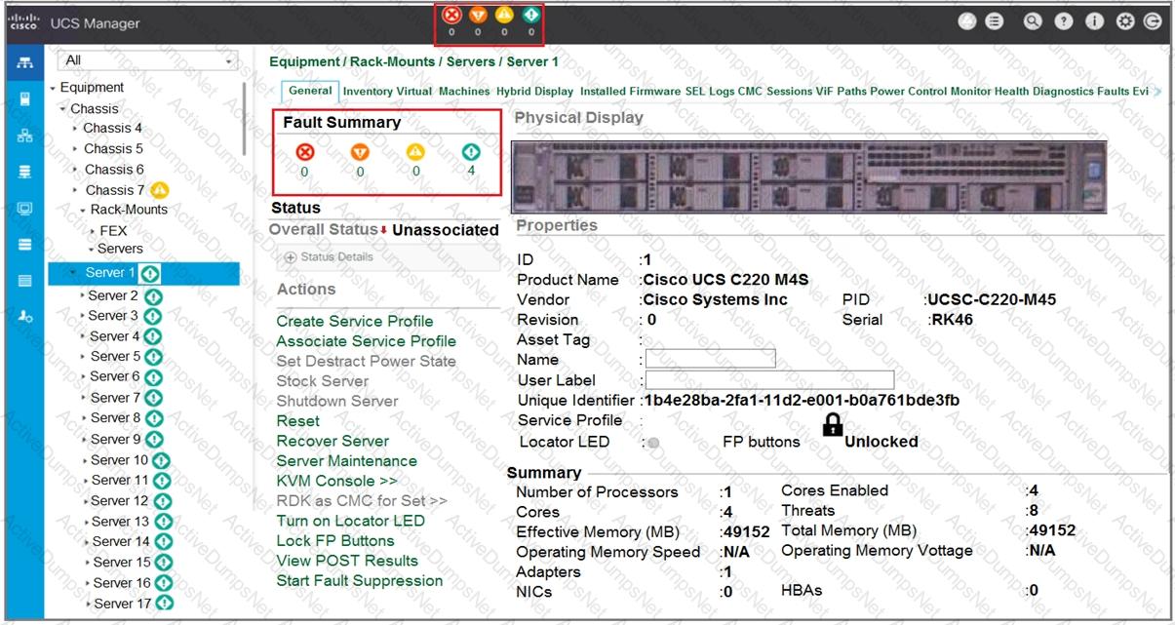Click major fault icon in Fault Summary
The height and width of the screenshot is (625, 1175).
pos(360,152)
